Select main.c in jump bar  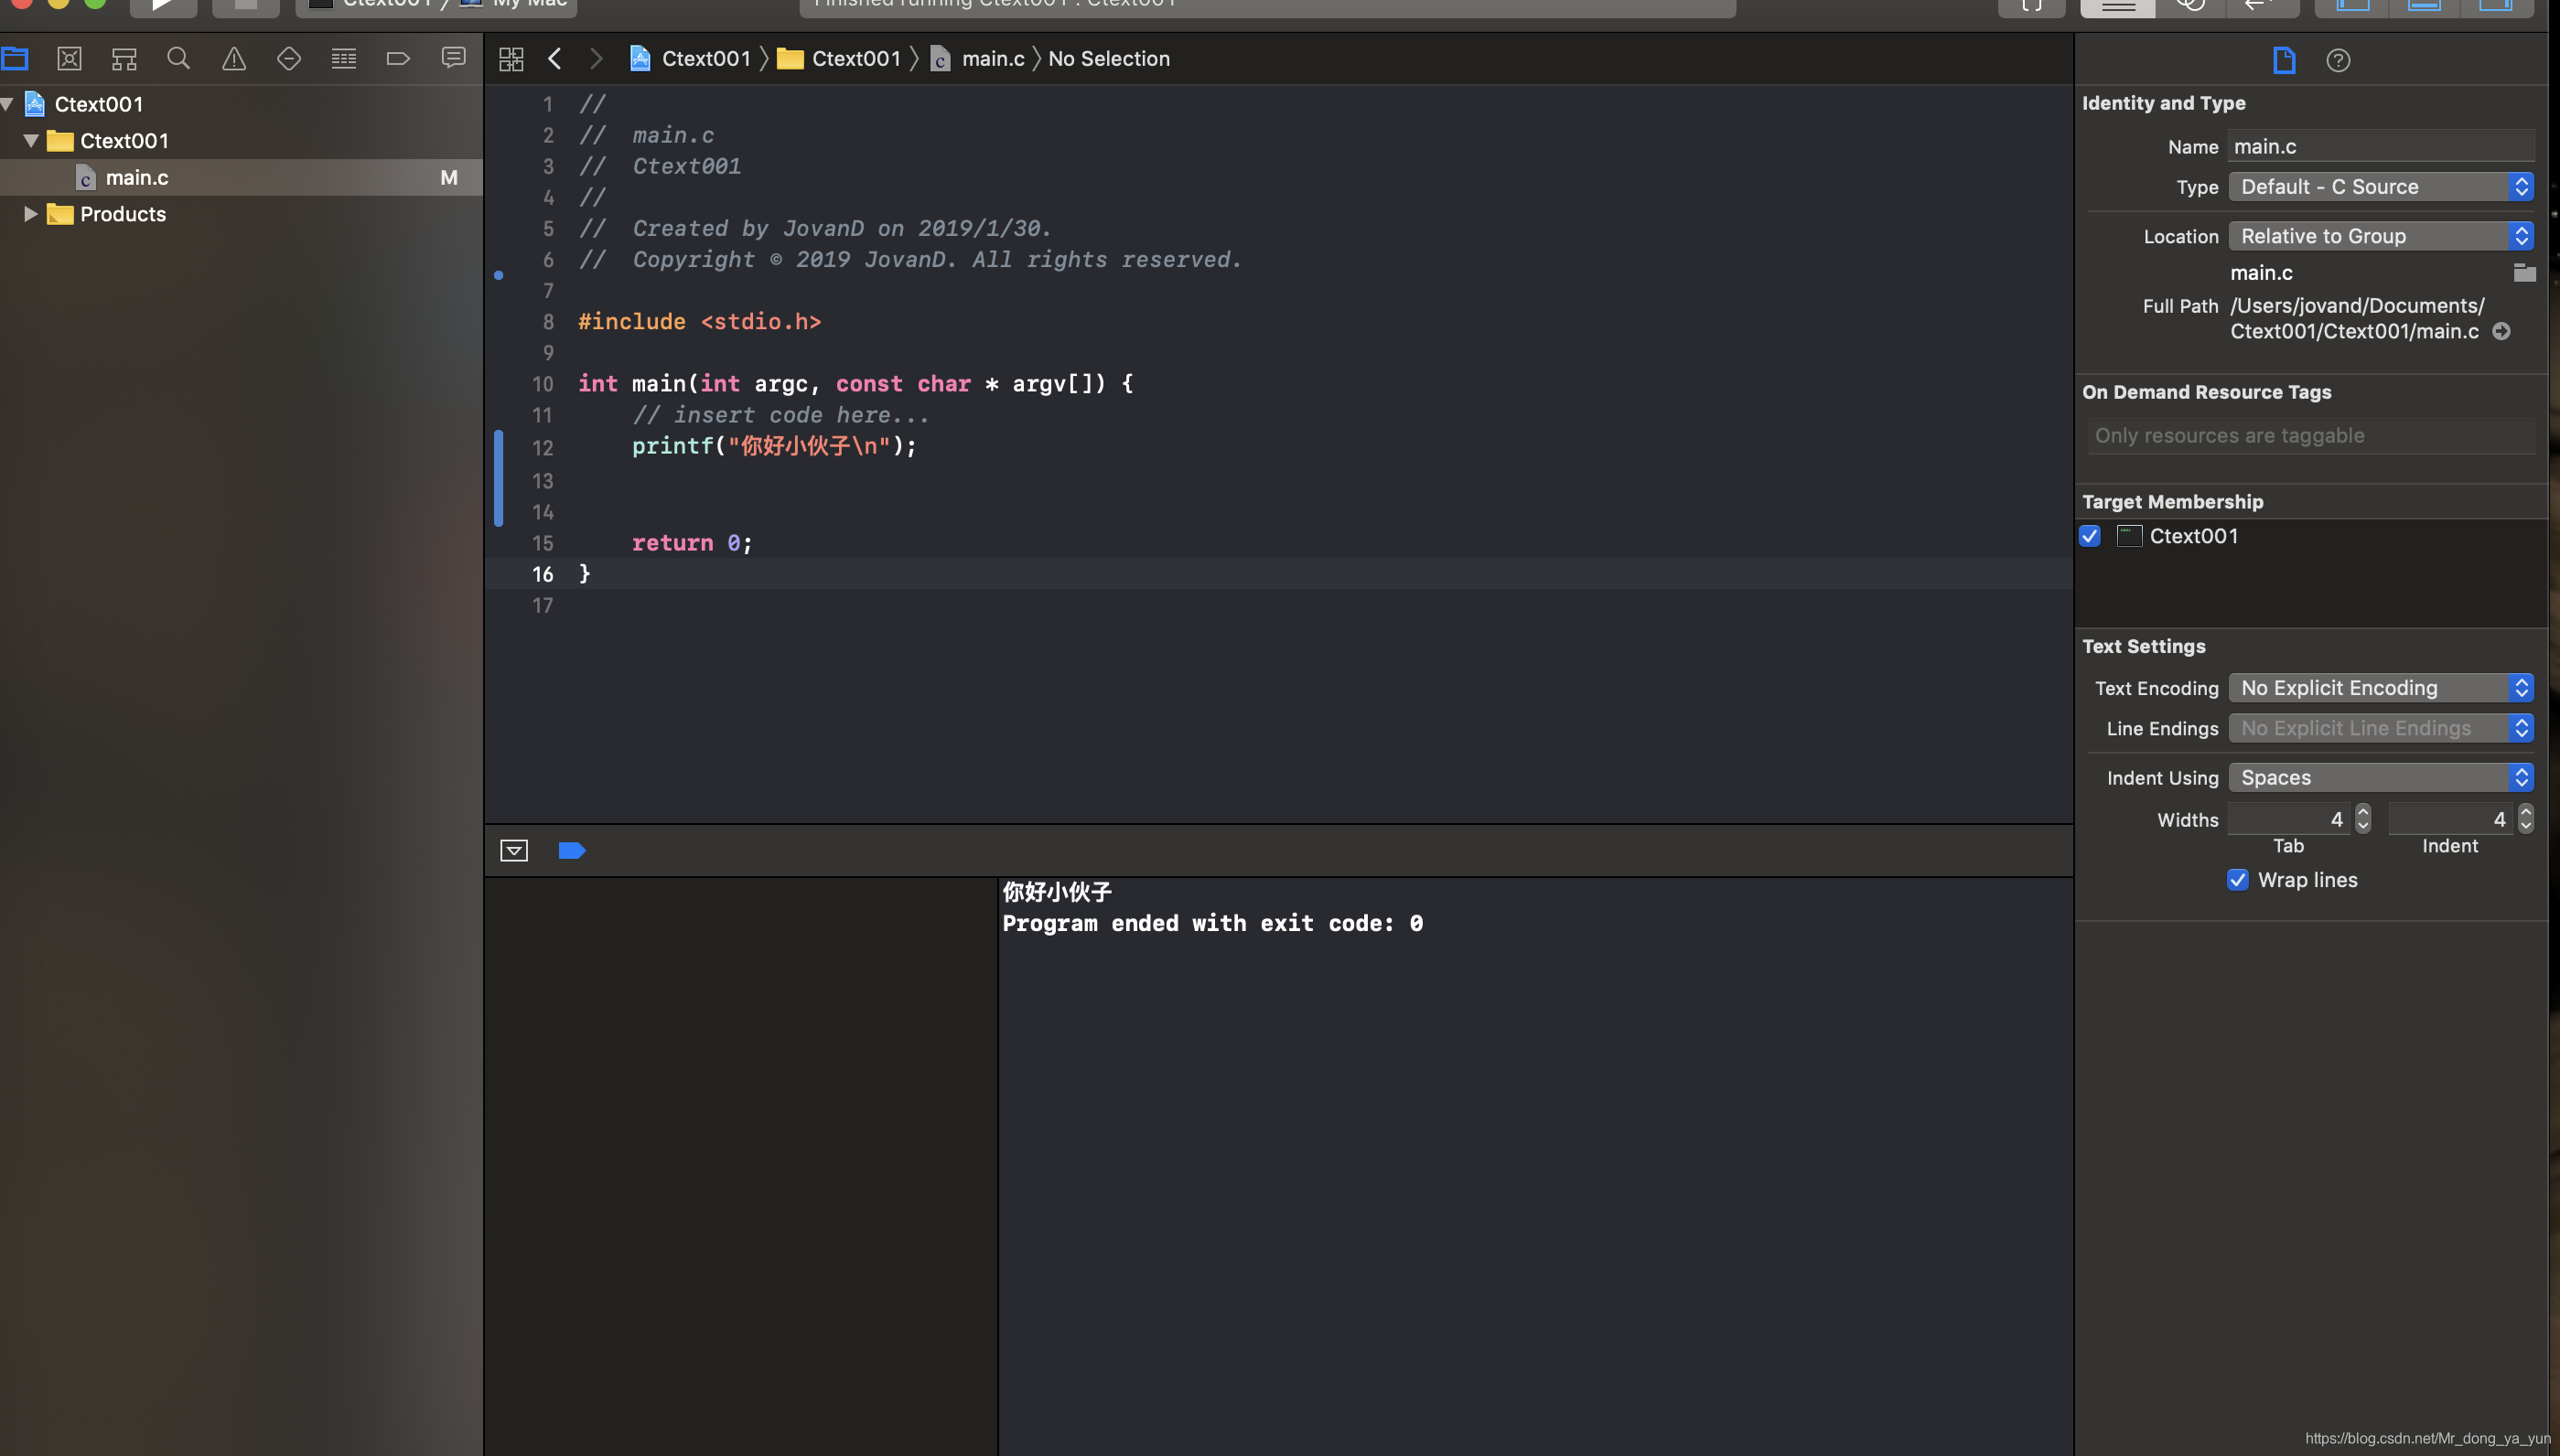[977, 59]
